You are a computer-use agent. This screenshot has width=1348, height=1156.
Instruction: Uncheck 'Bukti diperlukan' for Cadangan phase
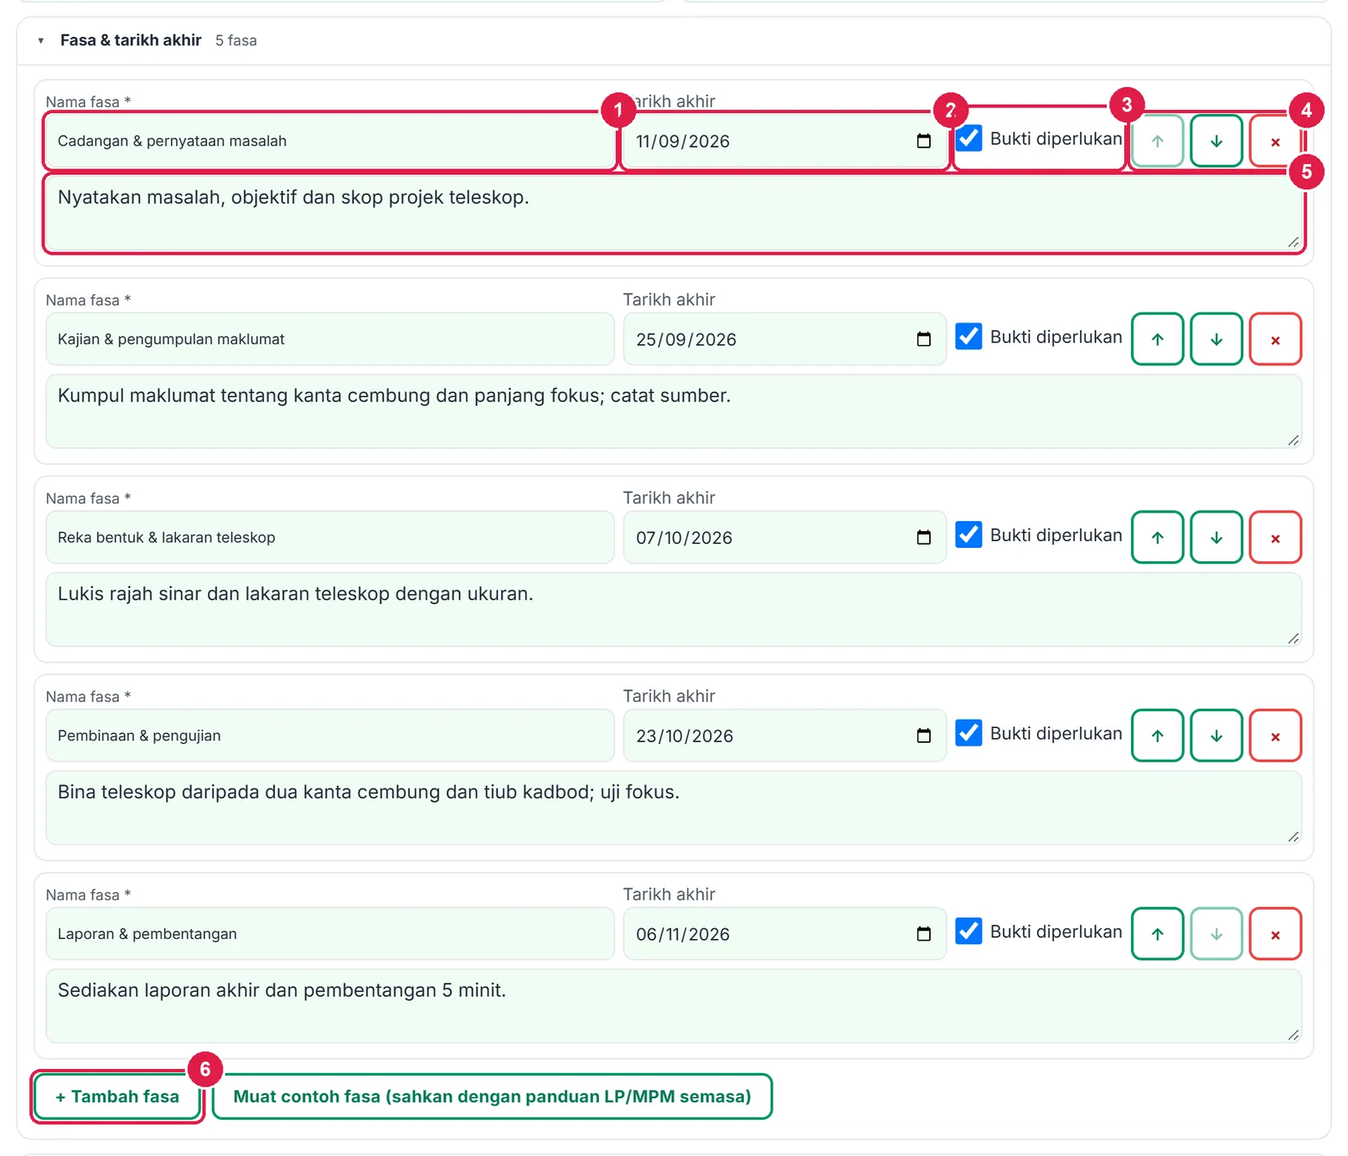point(968,138)
